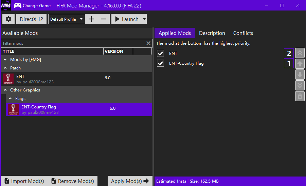This screenshot has height=186, width=306.
Task: Collapse the Other Graphics category
Action: [x=5, y=90]
